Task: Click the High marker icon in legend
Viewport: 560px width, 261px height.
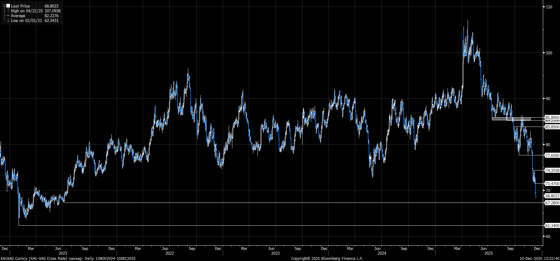Action: tap(8, 11)
